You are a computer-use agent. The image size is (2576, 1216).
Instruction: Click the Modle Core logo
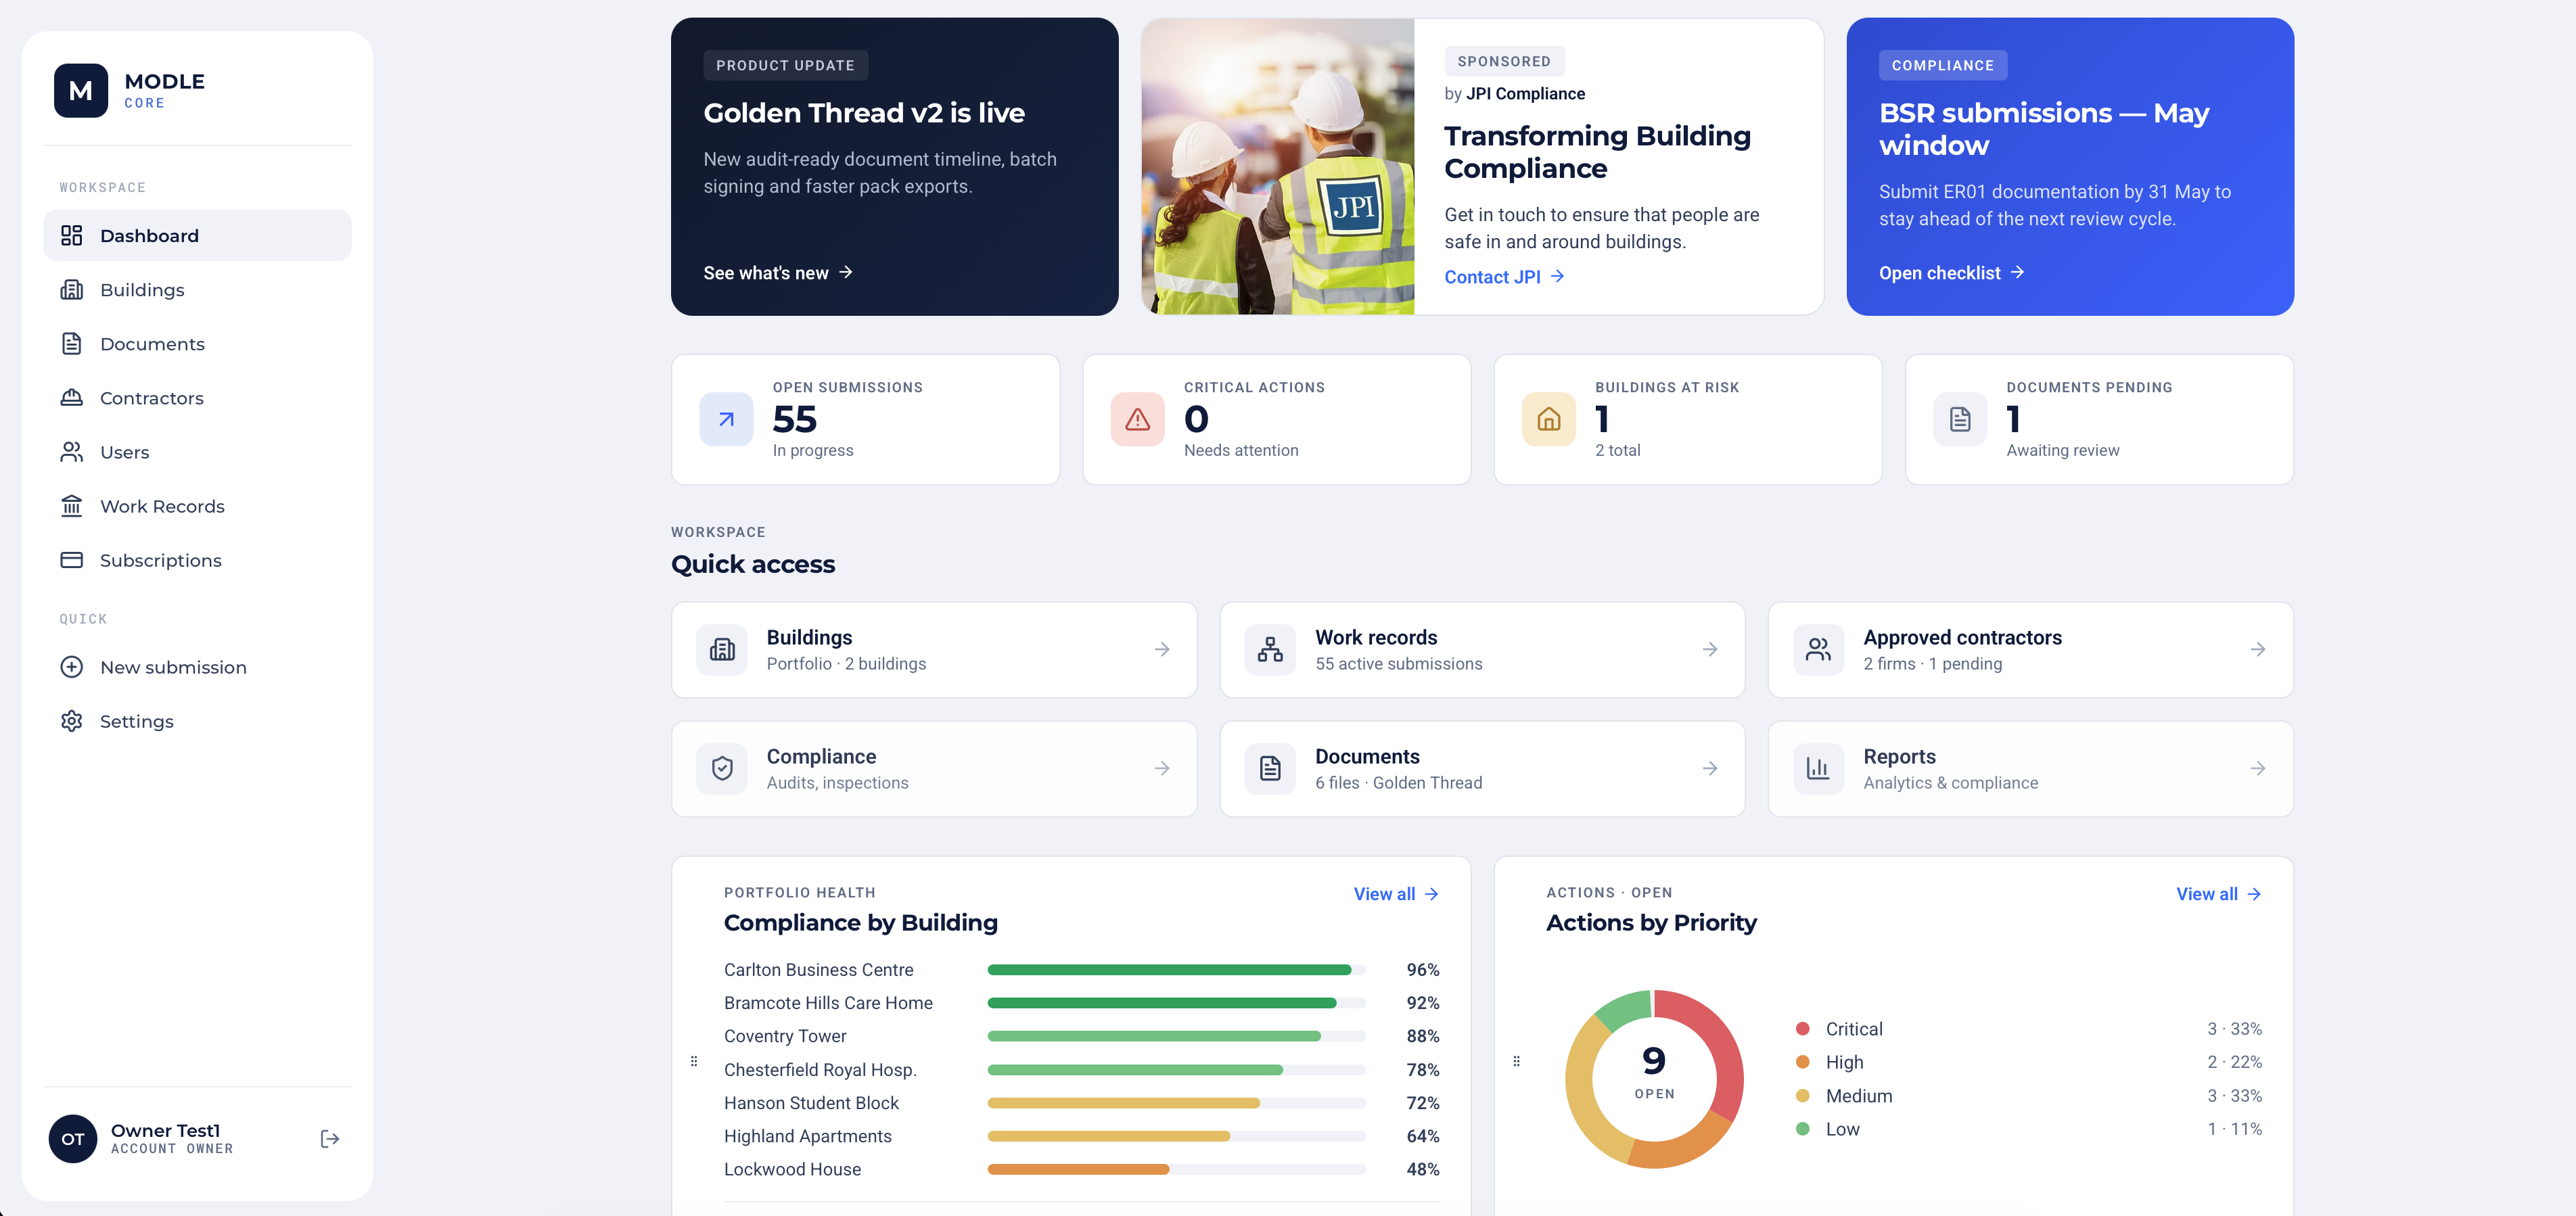[80, 91]
